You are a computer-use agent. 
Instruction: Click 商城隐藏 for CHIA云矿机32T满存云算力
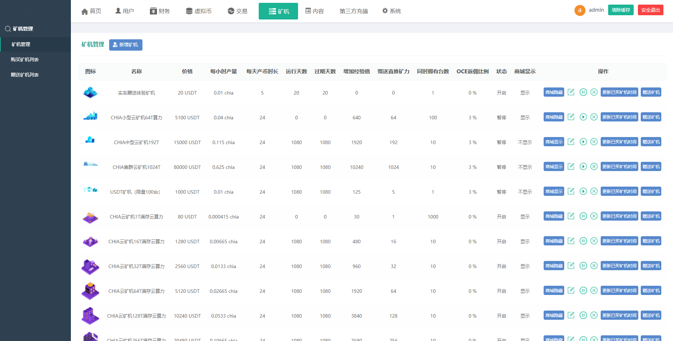pyautogui.click(x=554, y=266)
